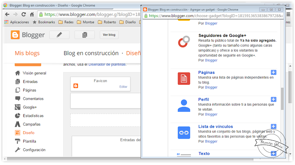Screen dimensions: 295x165
Task: Select Entradas in the sidebar
Action: click(x=30, y=82)
